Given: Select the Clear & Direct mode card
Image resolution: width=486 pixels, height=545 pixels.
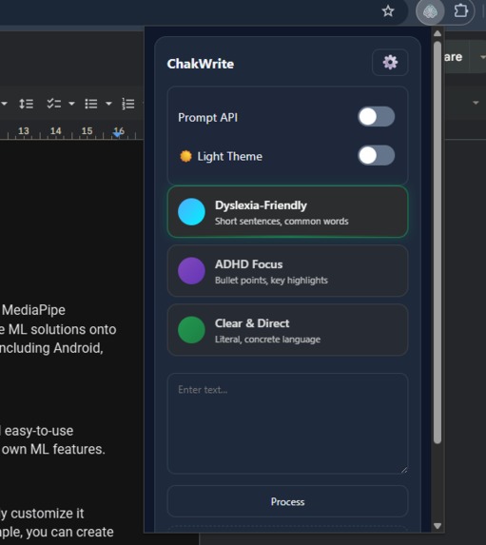Looking at the screenshot, I should (x=287, y=330).
